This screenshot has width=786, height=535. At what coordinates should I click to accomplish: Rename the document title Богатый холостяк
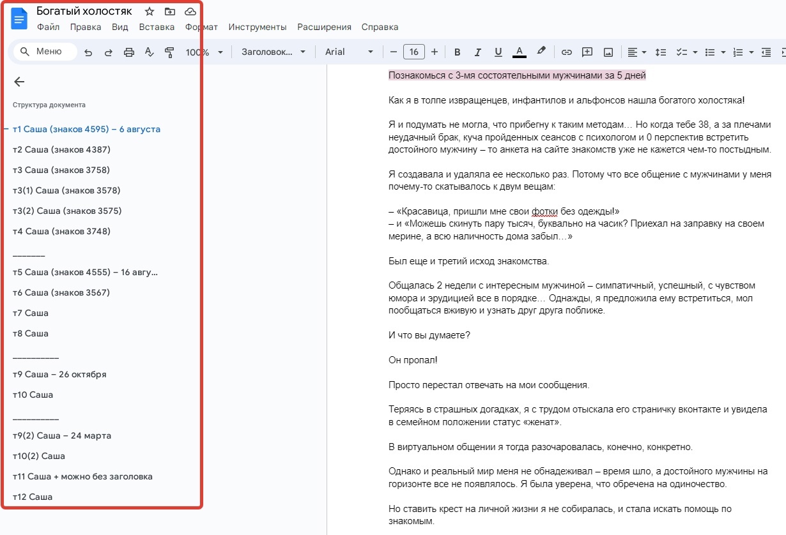[84, 11]
